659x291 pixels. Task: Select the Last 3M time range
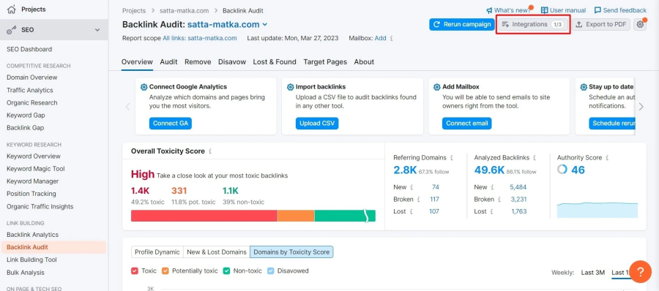point(593,273)
